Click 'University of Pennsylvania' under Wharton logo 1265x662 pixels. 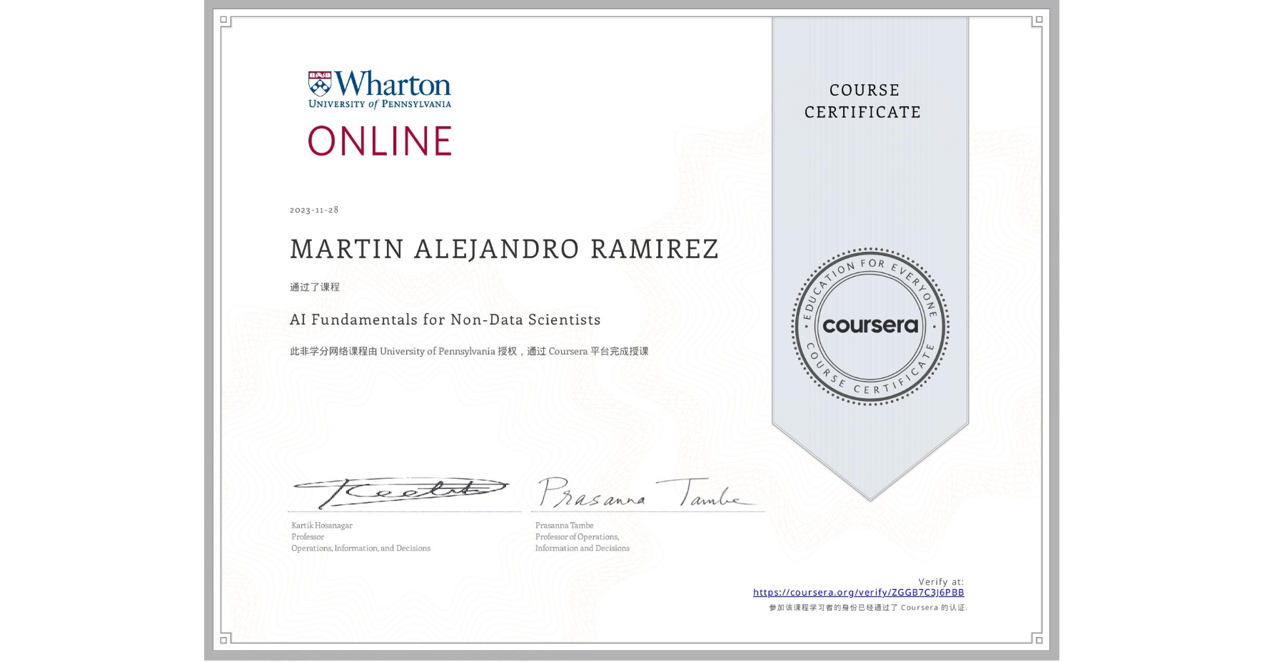pyautogui.click(x=380, y=104)
